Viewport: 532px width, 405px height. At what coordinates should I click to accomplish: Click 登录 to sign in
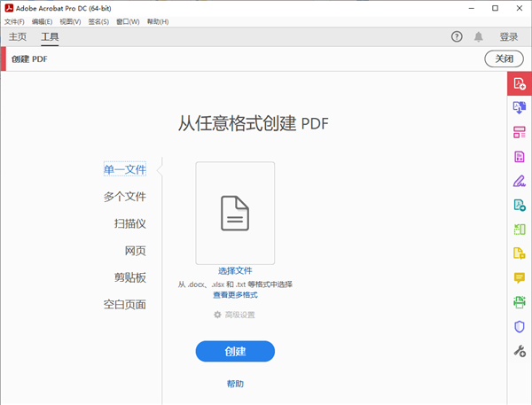(509, 36)
